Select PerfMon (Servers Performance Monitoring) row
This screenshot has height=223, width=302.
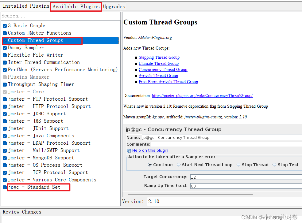tap(60, 70)
